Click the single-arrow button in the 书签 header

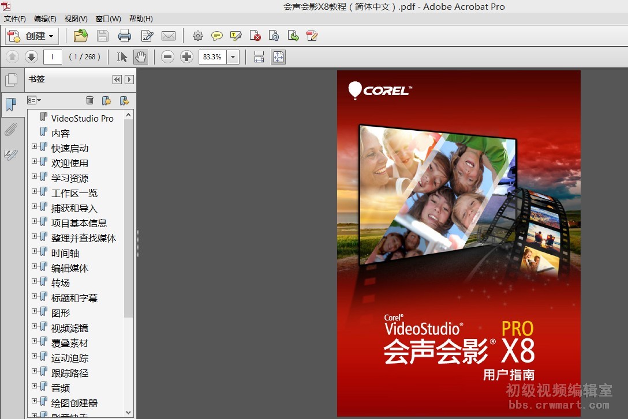point(129,80)
